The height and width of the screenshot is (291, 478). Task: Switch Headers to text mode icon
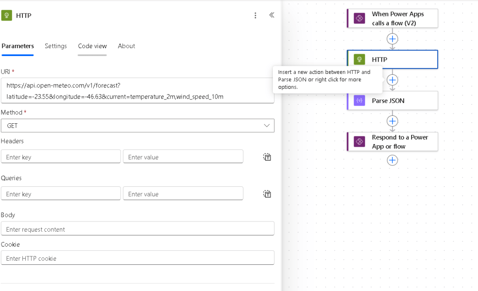click(267, 157)
